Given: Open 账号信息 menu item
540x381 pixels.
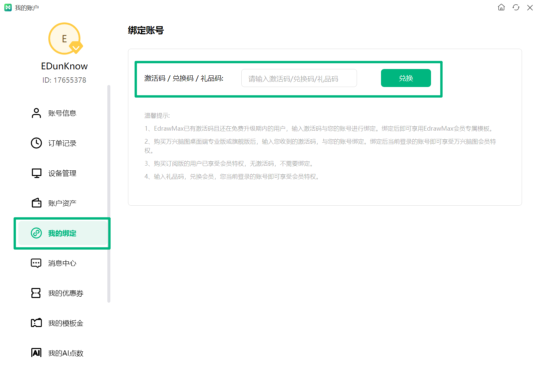Looking at the screenshot, I should coord(63,113).
